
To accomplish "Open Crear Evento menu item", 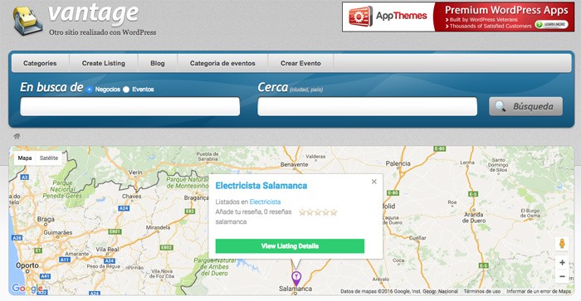I will [300, 63].
